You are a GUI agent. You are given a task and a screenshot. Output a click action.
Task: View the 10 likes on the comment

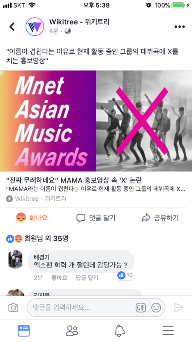click(125, 275)
